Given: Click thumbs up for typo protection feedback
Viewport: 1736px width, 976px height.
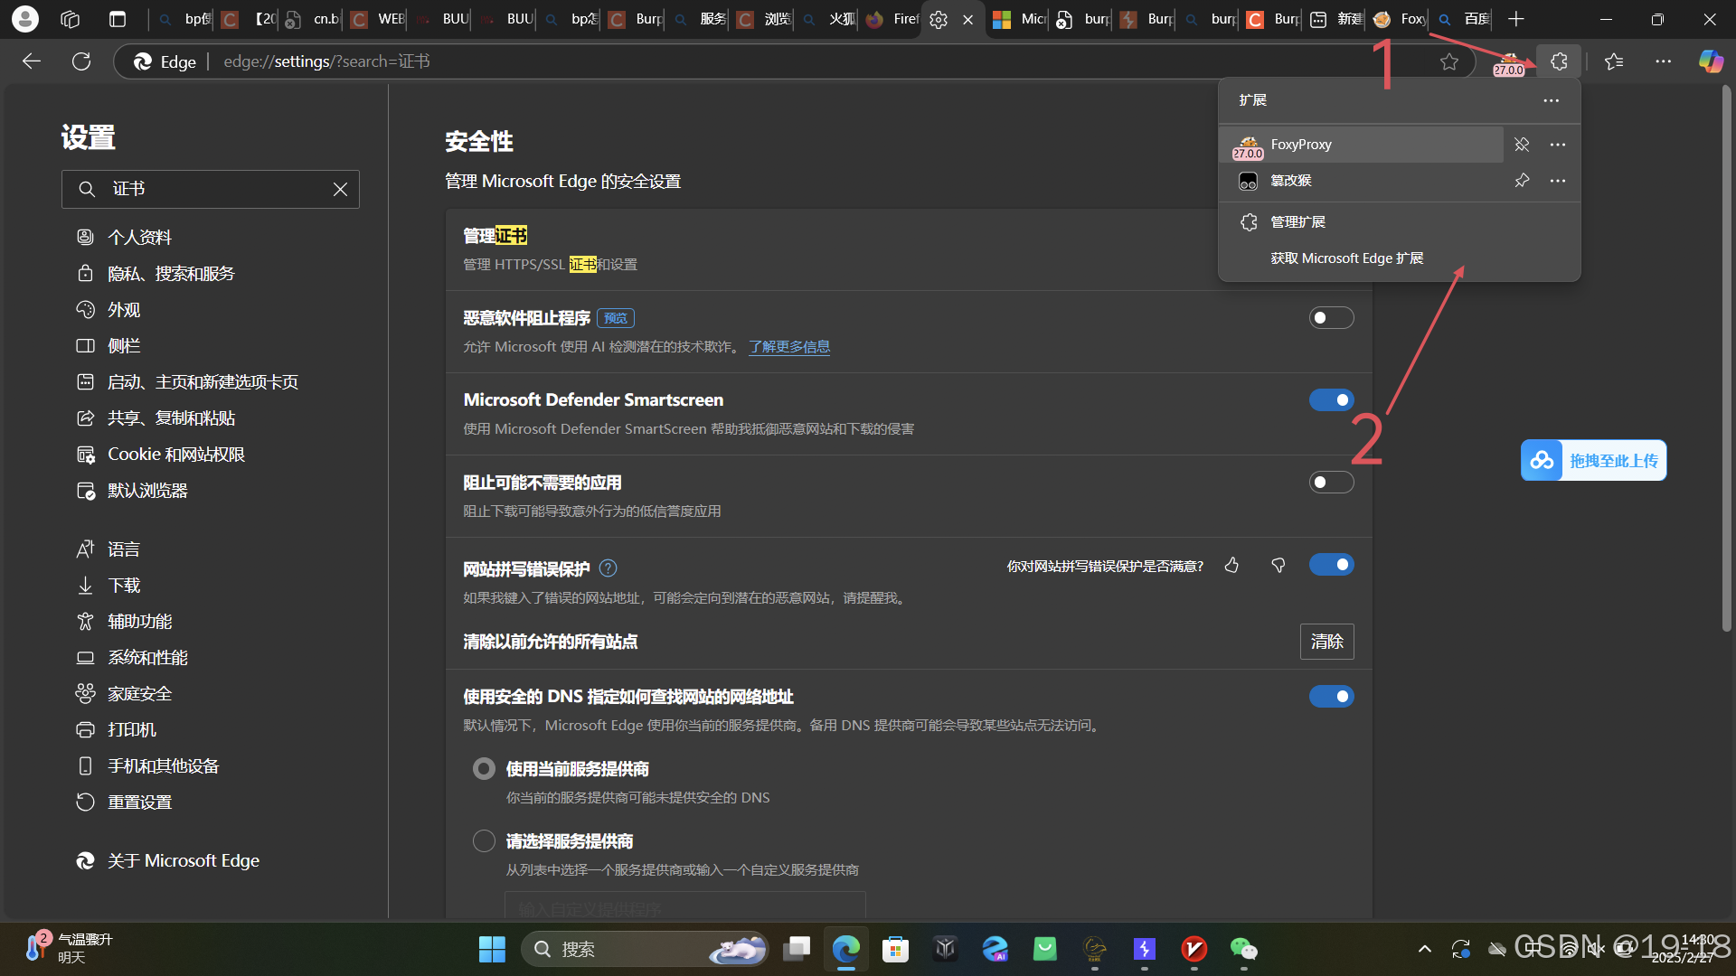Looking at the screenshot, I should (1231, 566).
